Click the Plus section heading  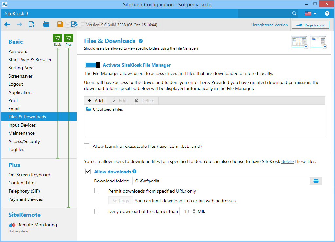[14, 165]
